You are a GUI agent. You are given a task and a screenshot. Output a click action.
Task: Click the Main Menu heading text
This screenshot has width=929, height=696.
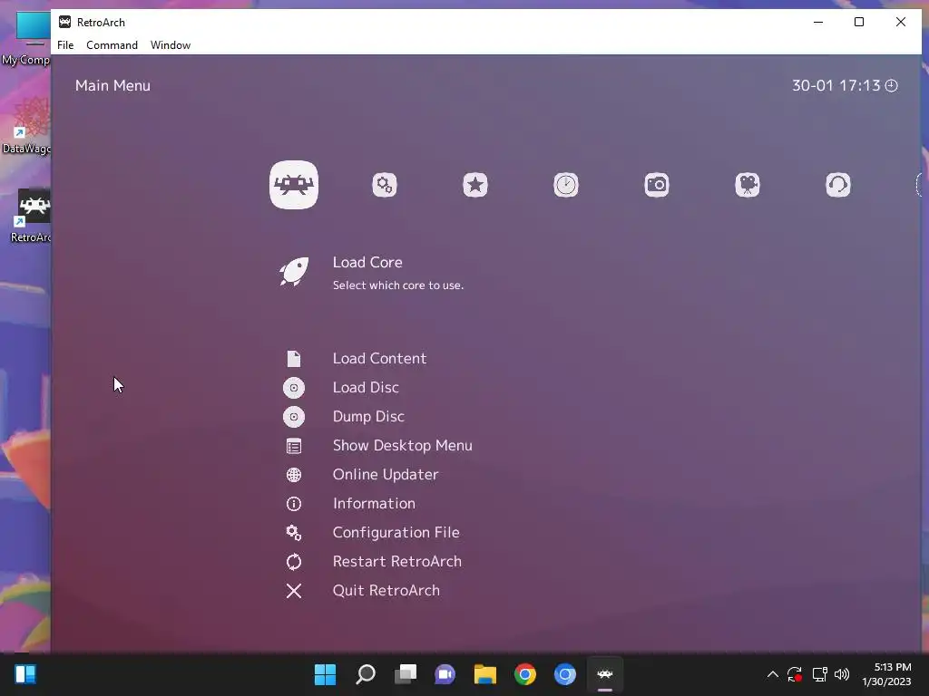[x=112, y=86]
